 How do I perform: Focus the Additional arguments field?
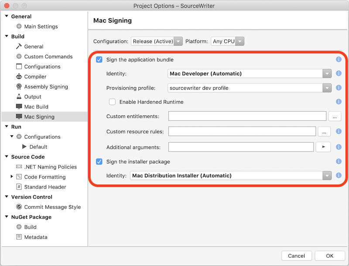coord(241,147)
